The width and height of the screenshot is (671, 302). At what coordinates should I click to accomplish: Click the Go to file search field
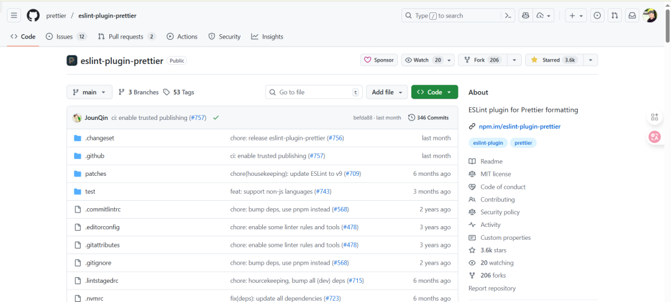click(314, 93)
